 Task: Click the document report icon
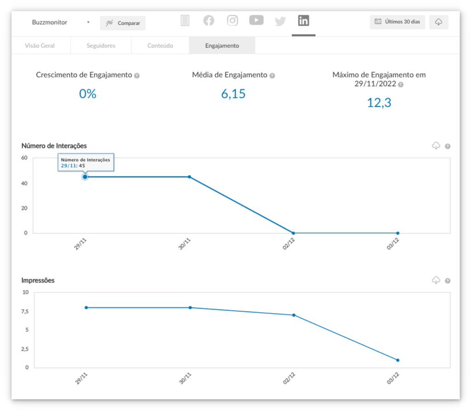pyautogui.click(x=185, y=21)
